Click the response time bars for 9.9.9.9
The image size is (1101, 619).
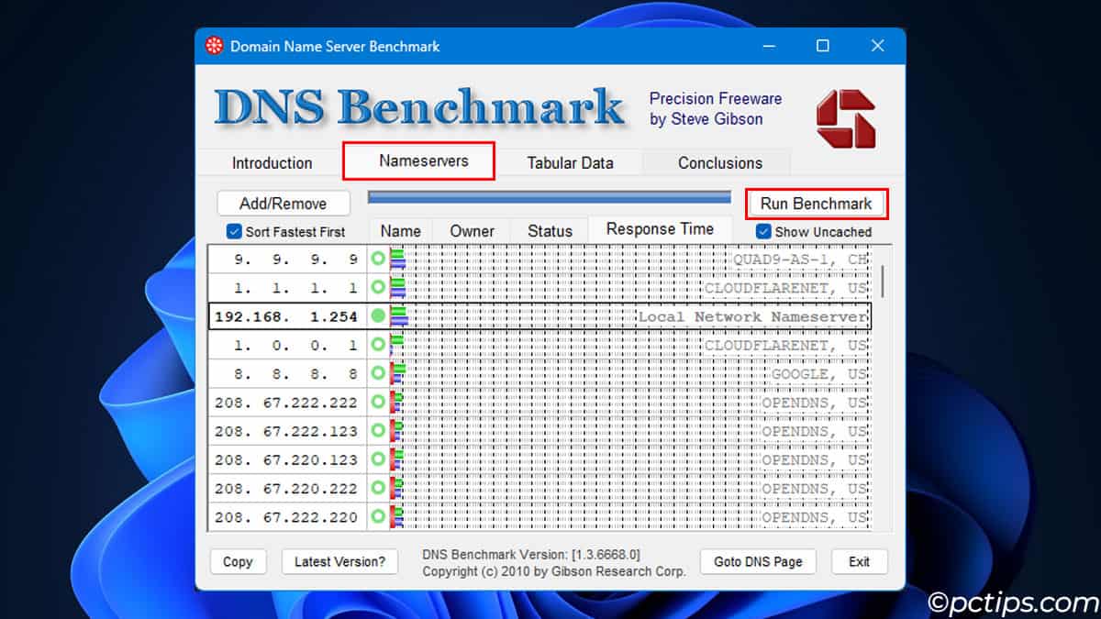(x=397, y=259)
